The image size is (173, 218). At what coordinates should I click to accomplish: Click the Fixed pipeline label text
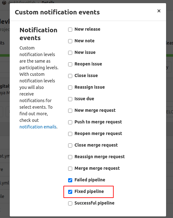pos(89,191)
